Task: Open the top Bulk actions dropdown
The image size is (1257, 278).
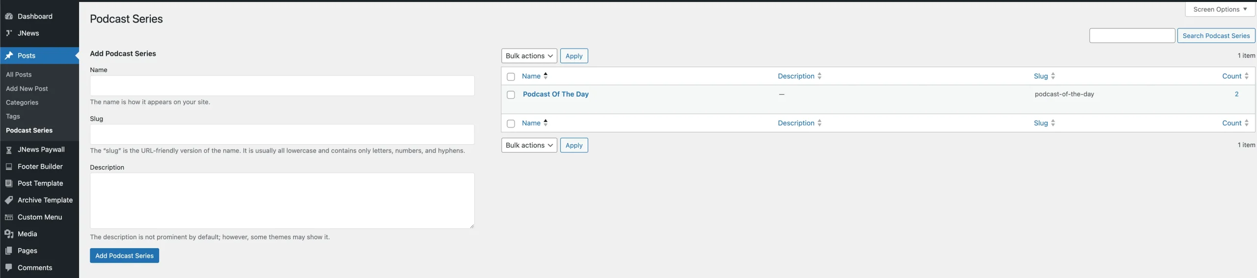Action: coord(529,56)
